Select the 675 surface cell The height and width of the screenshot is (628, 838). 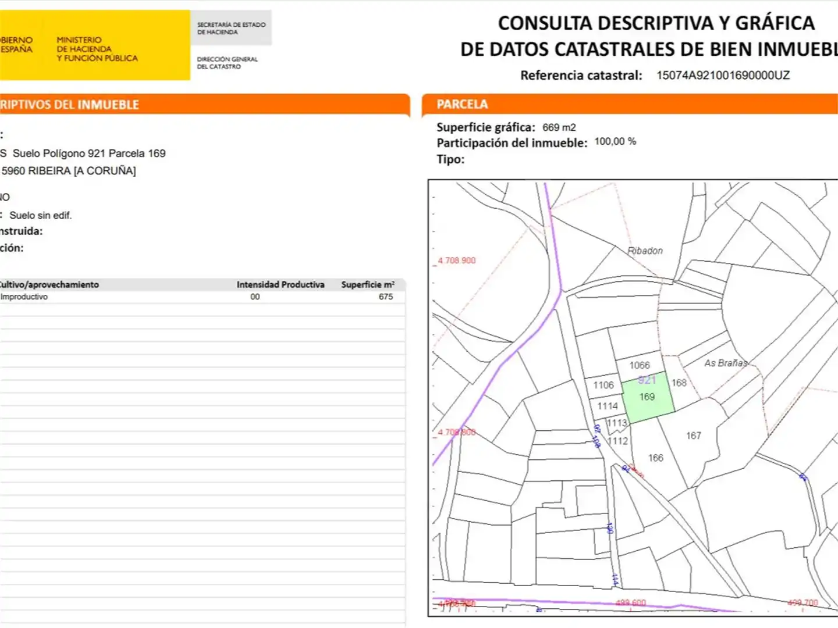[x=386, y=297]
